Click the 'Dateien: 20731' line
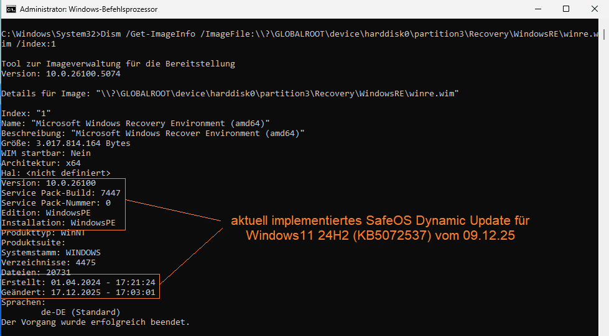This screenshot has width=609, height=336. (x=36, y=273)
